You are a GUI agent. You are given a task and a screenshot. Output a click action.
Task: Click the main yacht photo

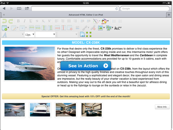[x=30, y=63]
